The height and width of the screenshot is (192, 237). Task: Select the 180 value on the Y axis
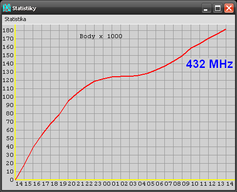click(8, 30)
